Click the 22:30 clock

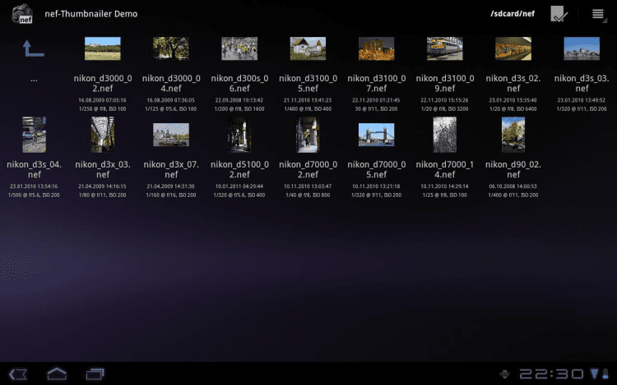pos(551,374)
